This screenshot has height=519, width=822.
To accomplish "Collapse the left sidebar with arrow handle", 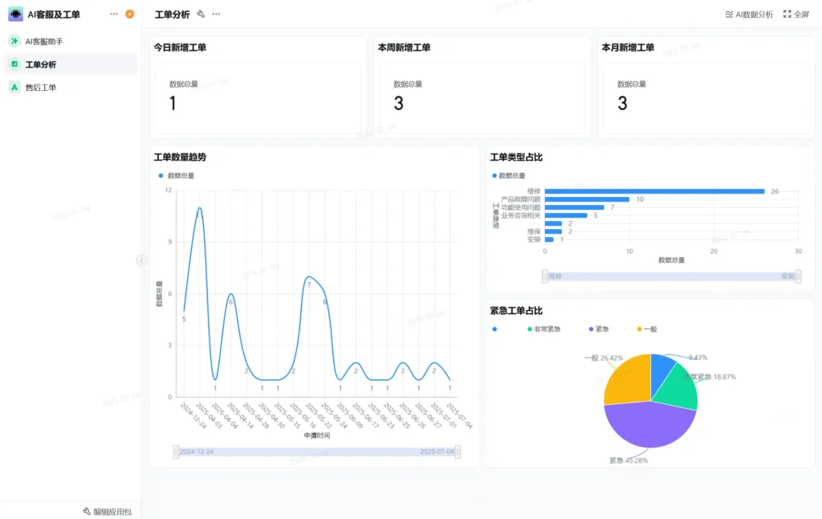I will coord(141,260).
